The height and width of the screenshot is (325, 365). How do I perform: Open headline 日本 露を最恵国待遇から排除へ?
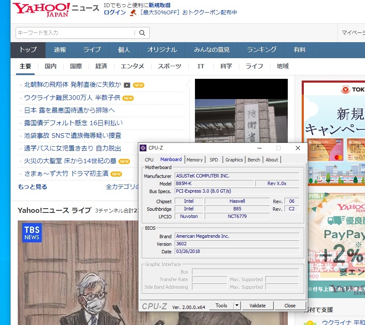pos(69,110)
